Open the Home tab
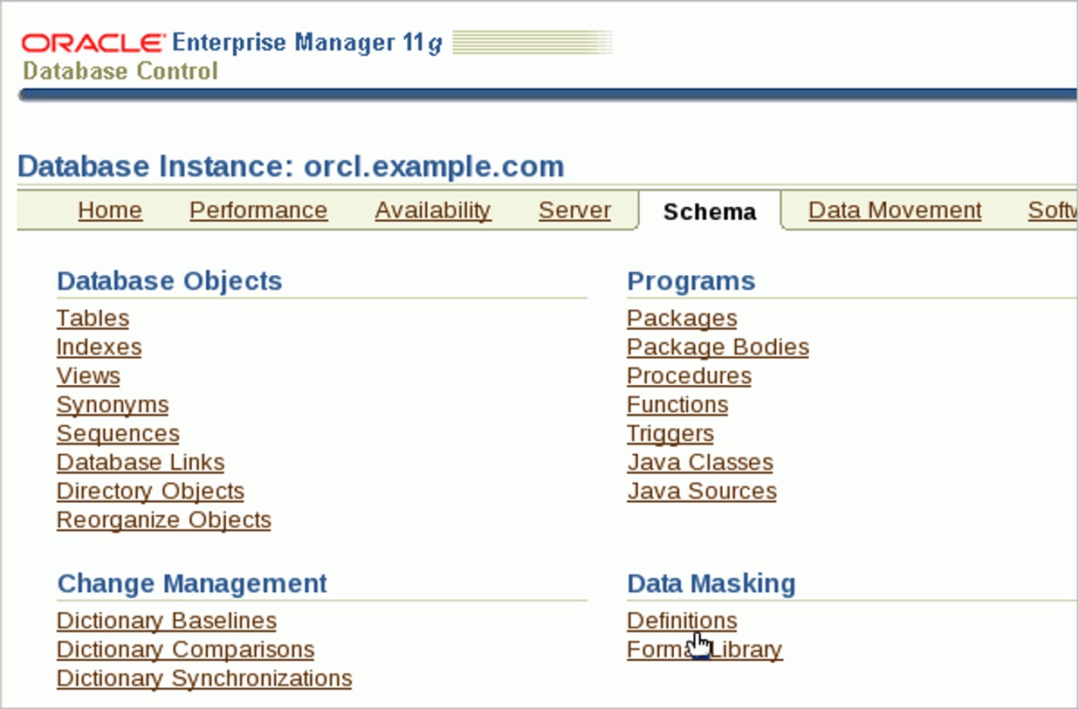 [110, 210]
